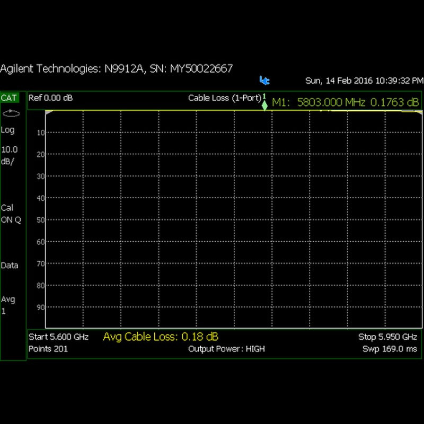Click the Points 201 readout

48,349
